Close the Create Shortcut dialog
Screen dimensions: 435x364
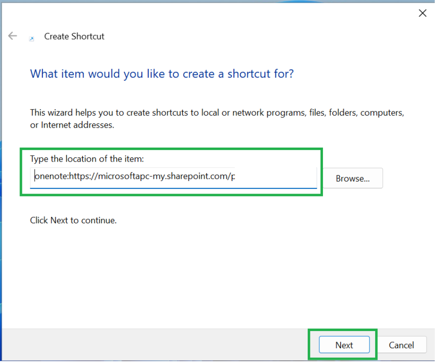point(422,13)
